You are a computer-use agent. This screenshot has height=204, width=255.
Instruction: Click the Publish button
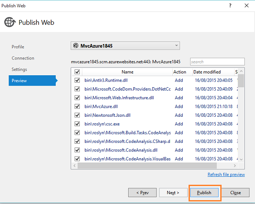point(204,192)
